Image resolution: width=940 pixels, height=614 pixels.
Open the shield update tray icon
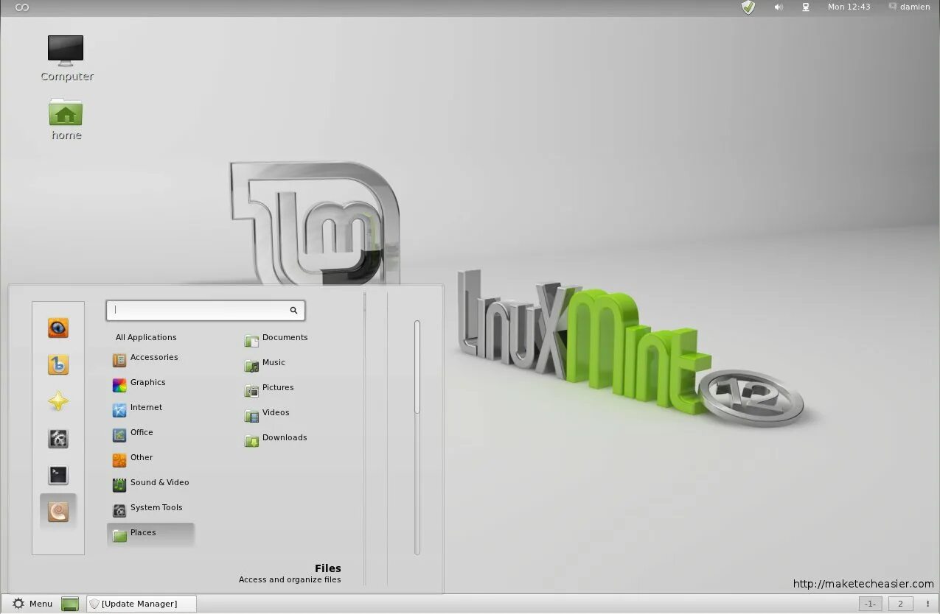tap(748, 7)
